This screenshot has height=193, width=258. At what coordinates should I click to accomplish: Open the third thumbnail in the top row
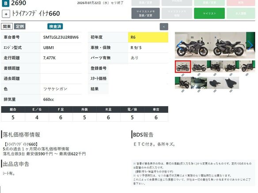coord(215,66)
